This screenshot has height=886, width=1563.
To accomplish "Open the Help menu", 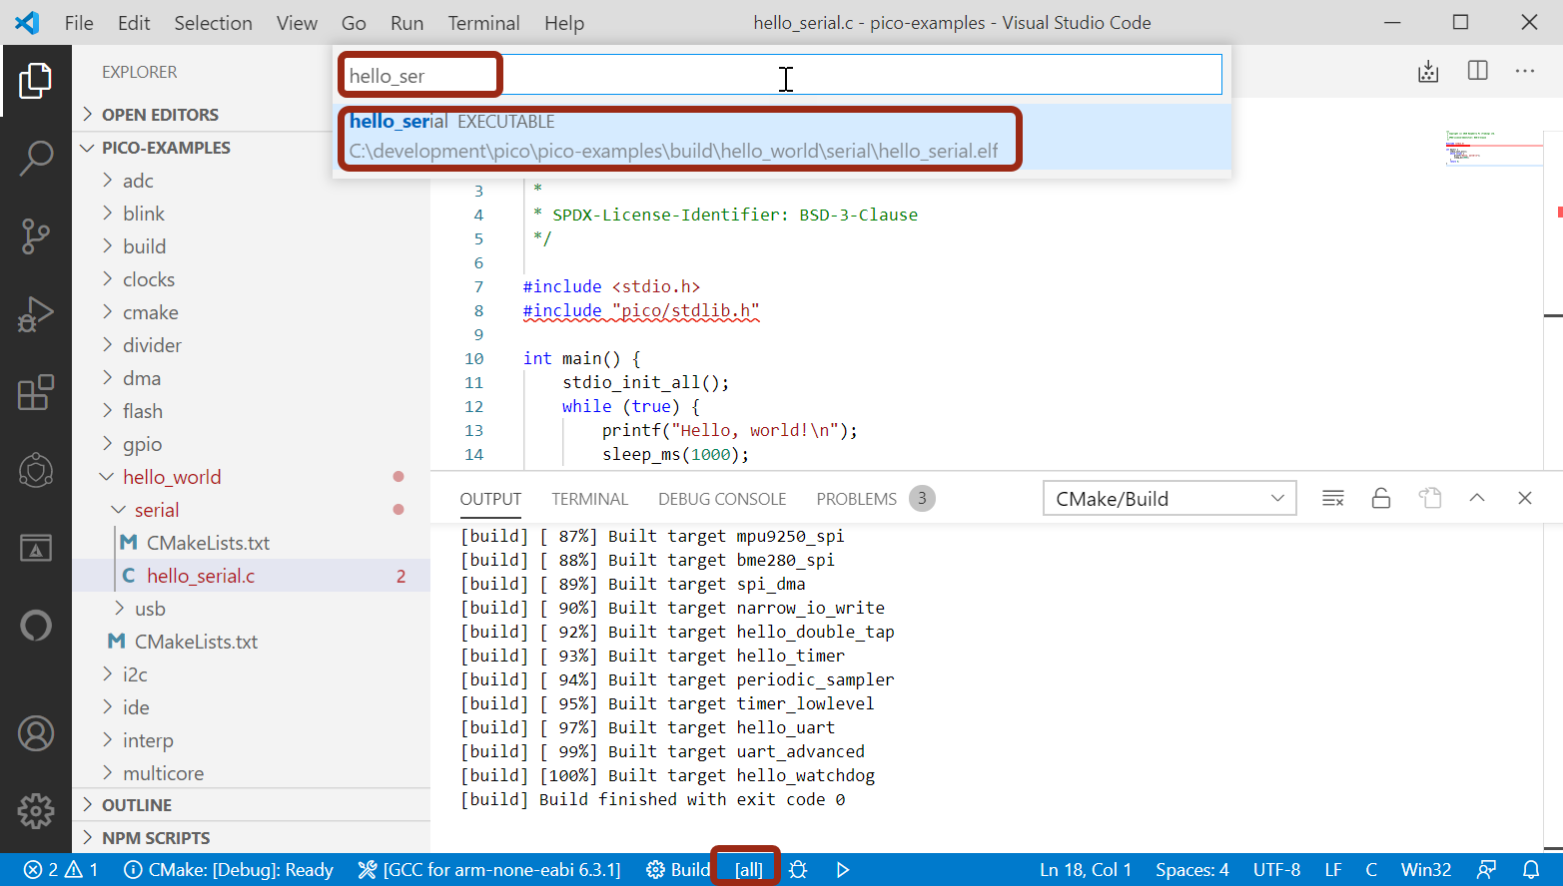I will click(564, 23).
